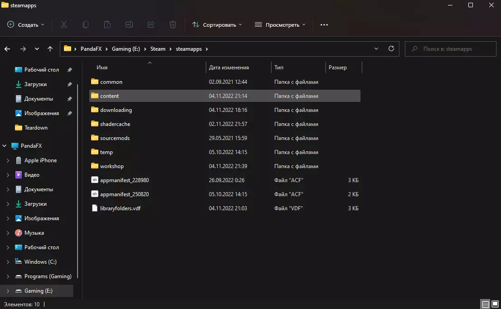Click the Rename icon in toolbar
Image resolution: width=501 pixels, height=309 pixels.
tap(129, 24)
